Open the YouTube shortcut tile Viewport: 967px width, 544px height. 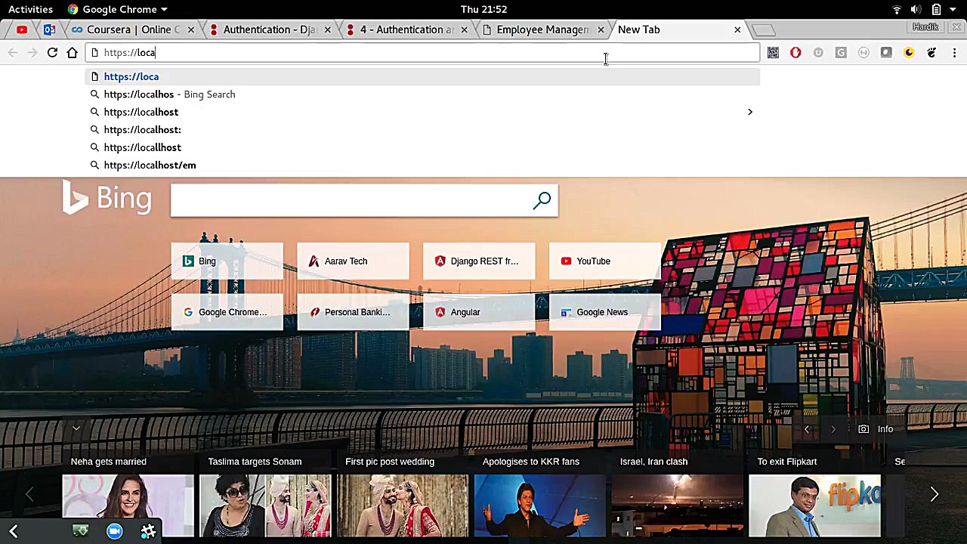click(605, 261)
